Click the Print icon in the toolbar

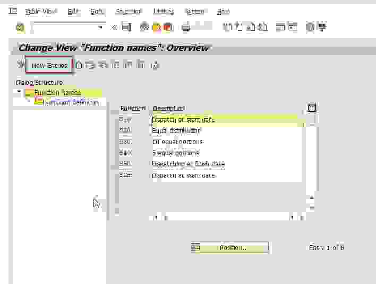point(185,27)
